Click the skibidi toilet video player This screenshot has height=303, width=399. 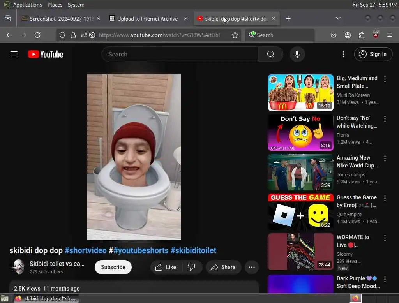point(134,157)
